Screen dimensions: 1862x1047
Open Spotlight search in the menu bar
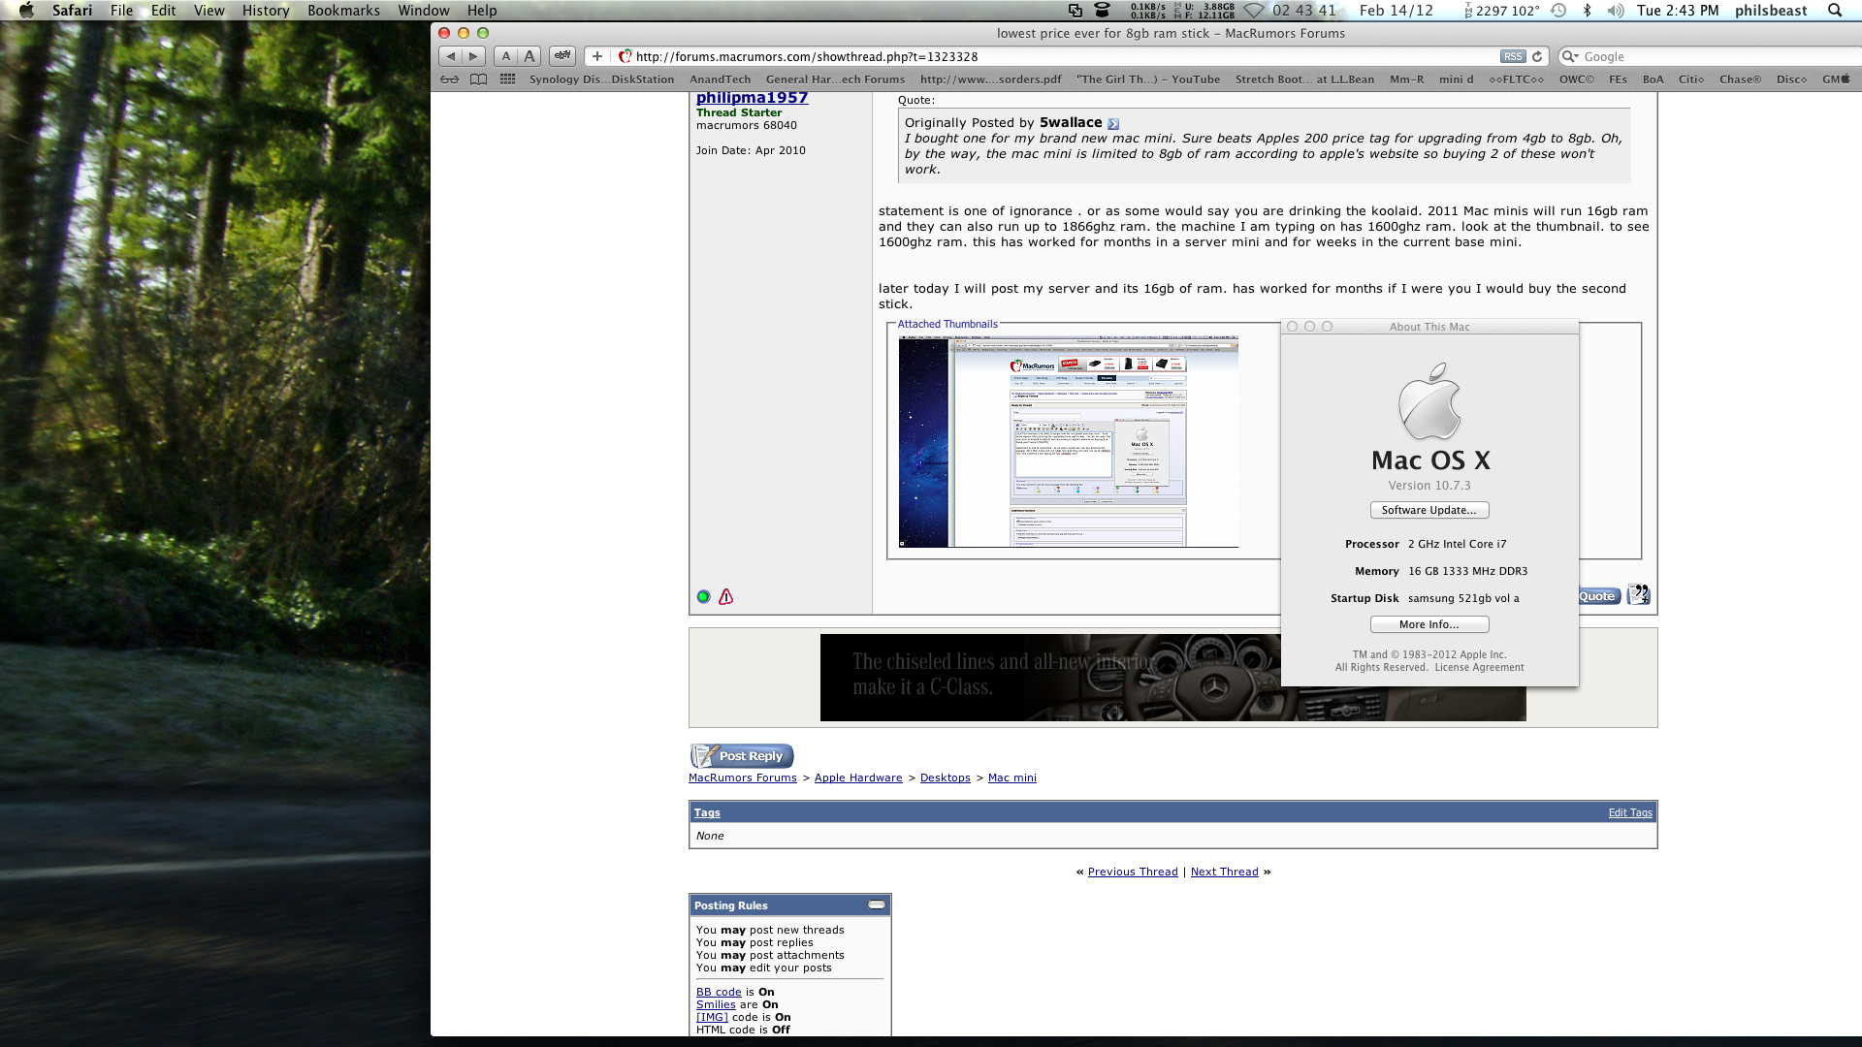click(1835, 11)
